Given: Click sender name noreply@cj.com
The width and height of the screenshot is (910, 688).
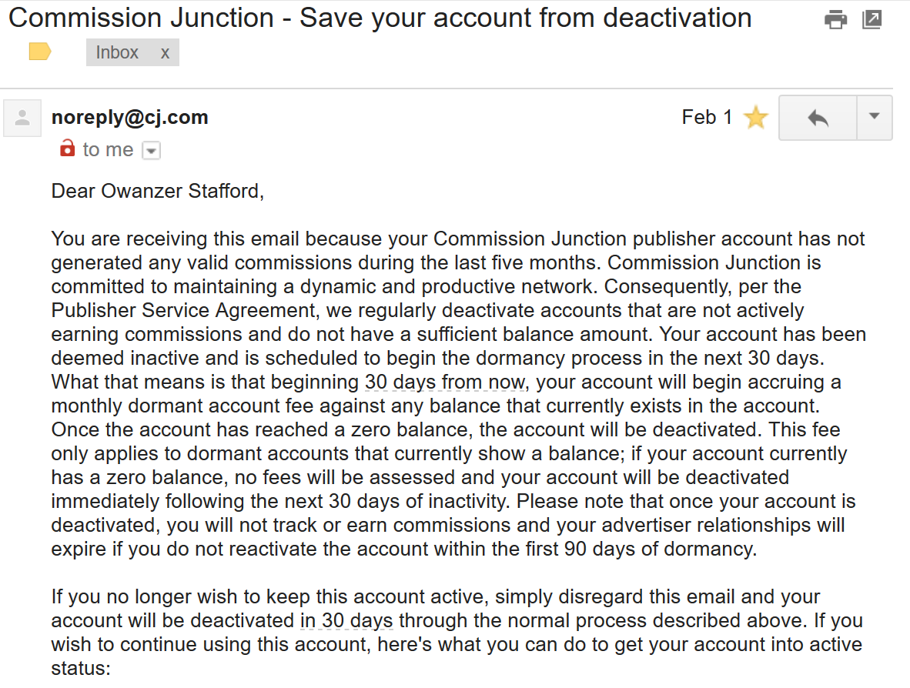Looking at the screenshot, I should tap(129, 118).
